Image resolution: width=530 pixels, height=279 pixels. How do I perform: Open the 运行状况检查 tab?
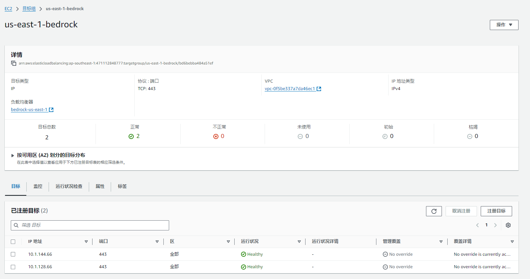[x=69, y=186]
